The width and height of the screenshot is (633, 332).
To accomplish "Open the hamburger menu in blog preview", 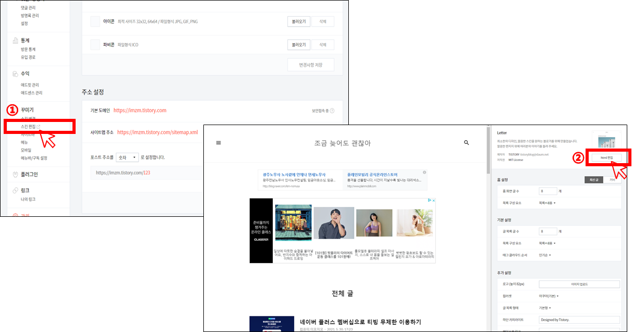I will [x=218, y=143].
